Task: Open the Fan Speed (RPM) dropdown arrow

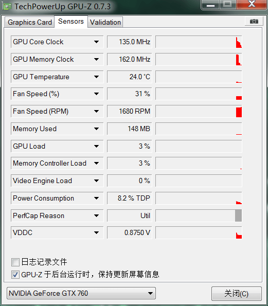Action: click(x=96, y=111)
